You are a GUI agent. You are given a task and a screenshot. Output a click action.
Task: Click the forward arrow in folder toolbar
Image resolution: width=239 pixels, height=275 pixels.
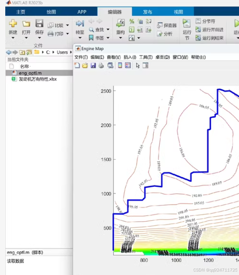(x=15, y=52)
